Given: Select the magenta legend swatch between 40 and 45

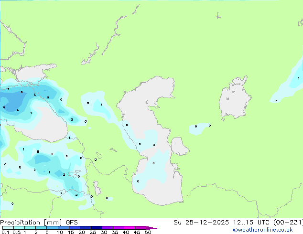Looking at the screenshot, I should tap(130, 228).
